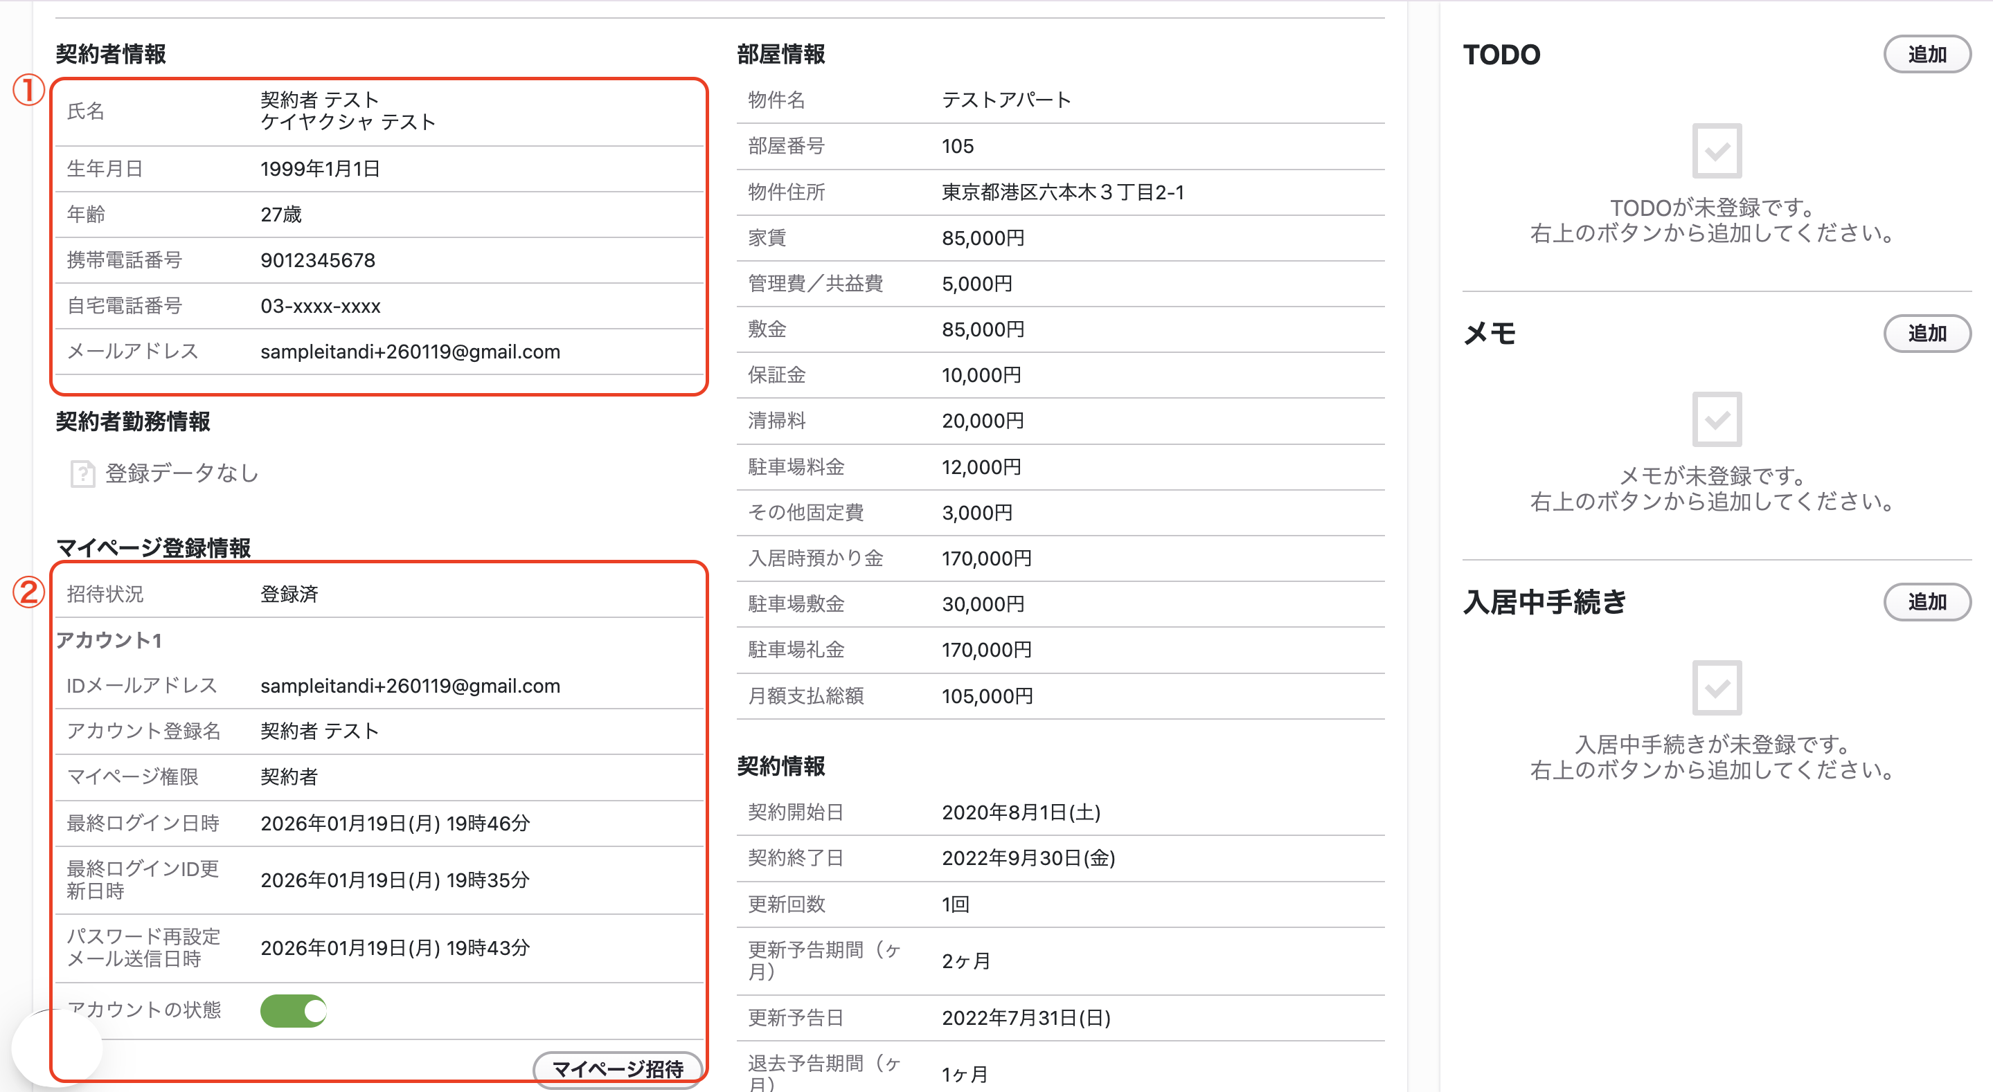The image size is (1993, 1092).
Task: Click the home phone 03-xxxx-xxxx
Action: coord(321,307)
